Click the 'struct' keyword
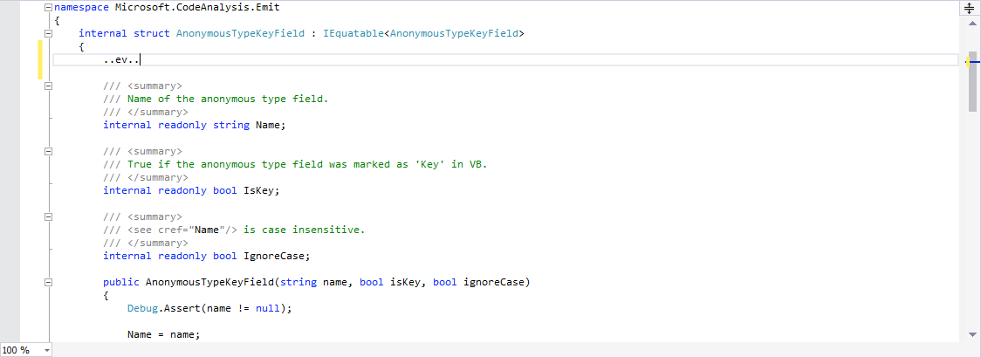981x357 pixels. pos(152,34)
